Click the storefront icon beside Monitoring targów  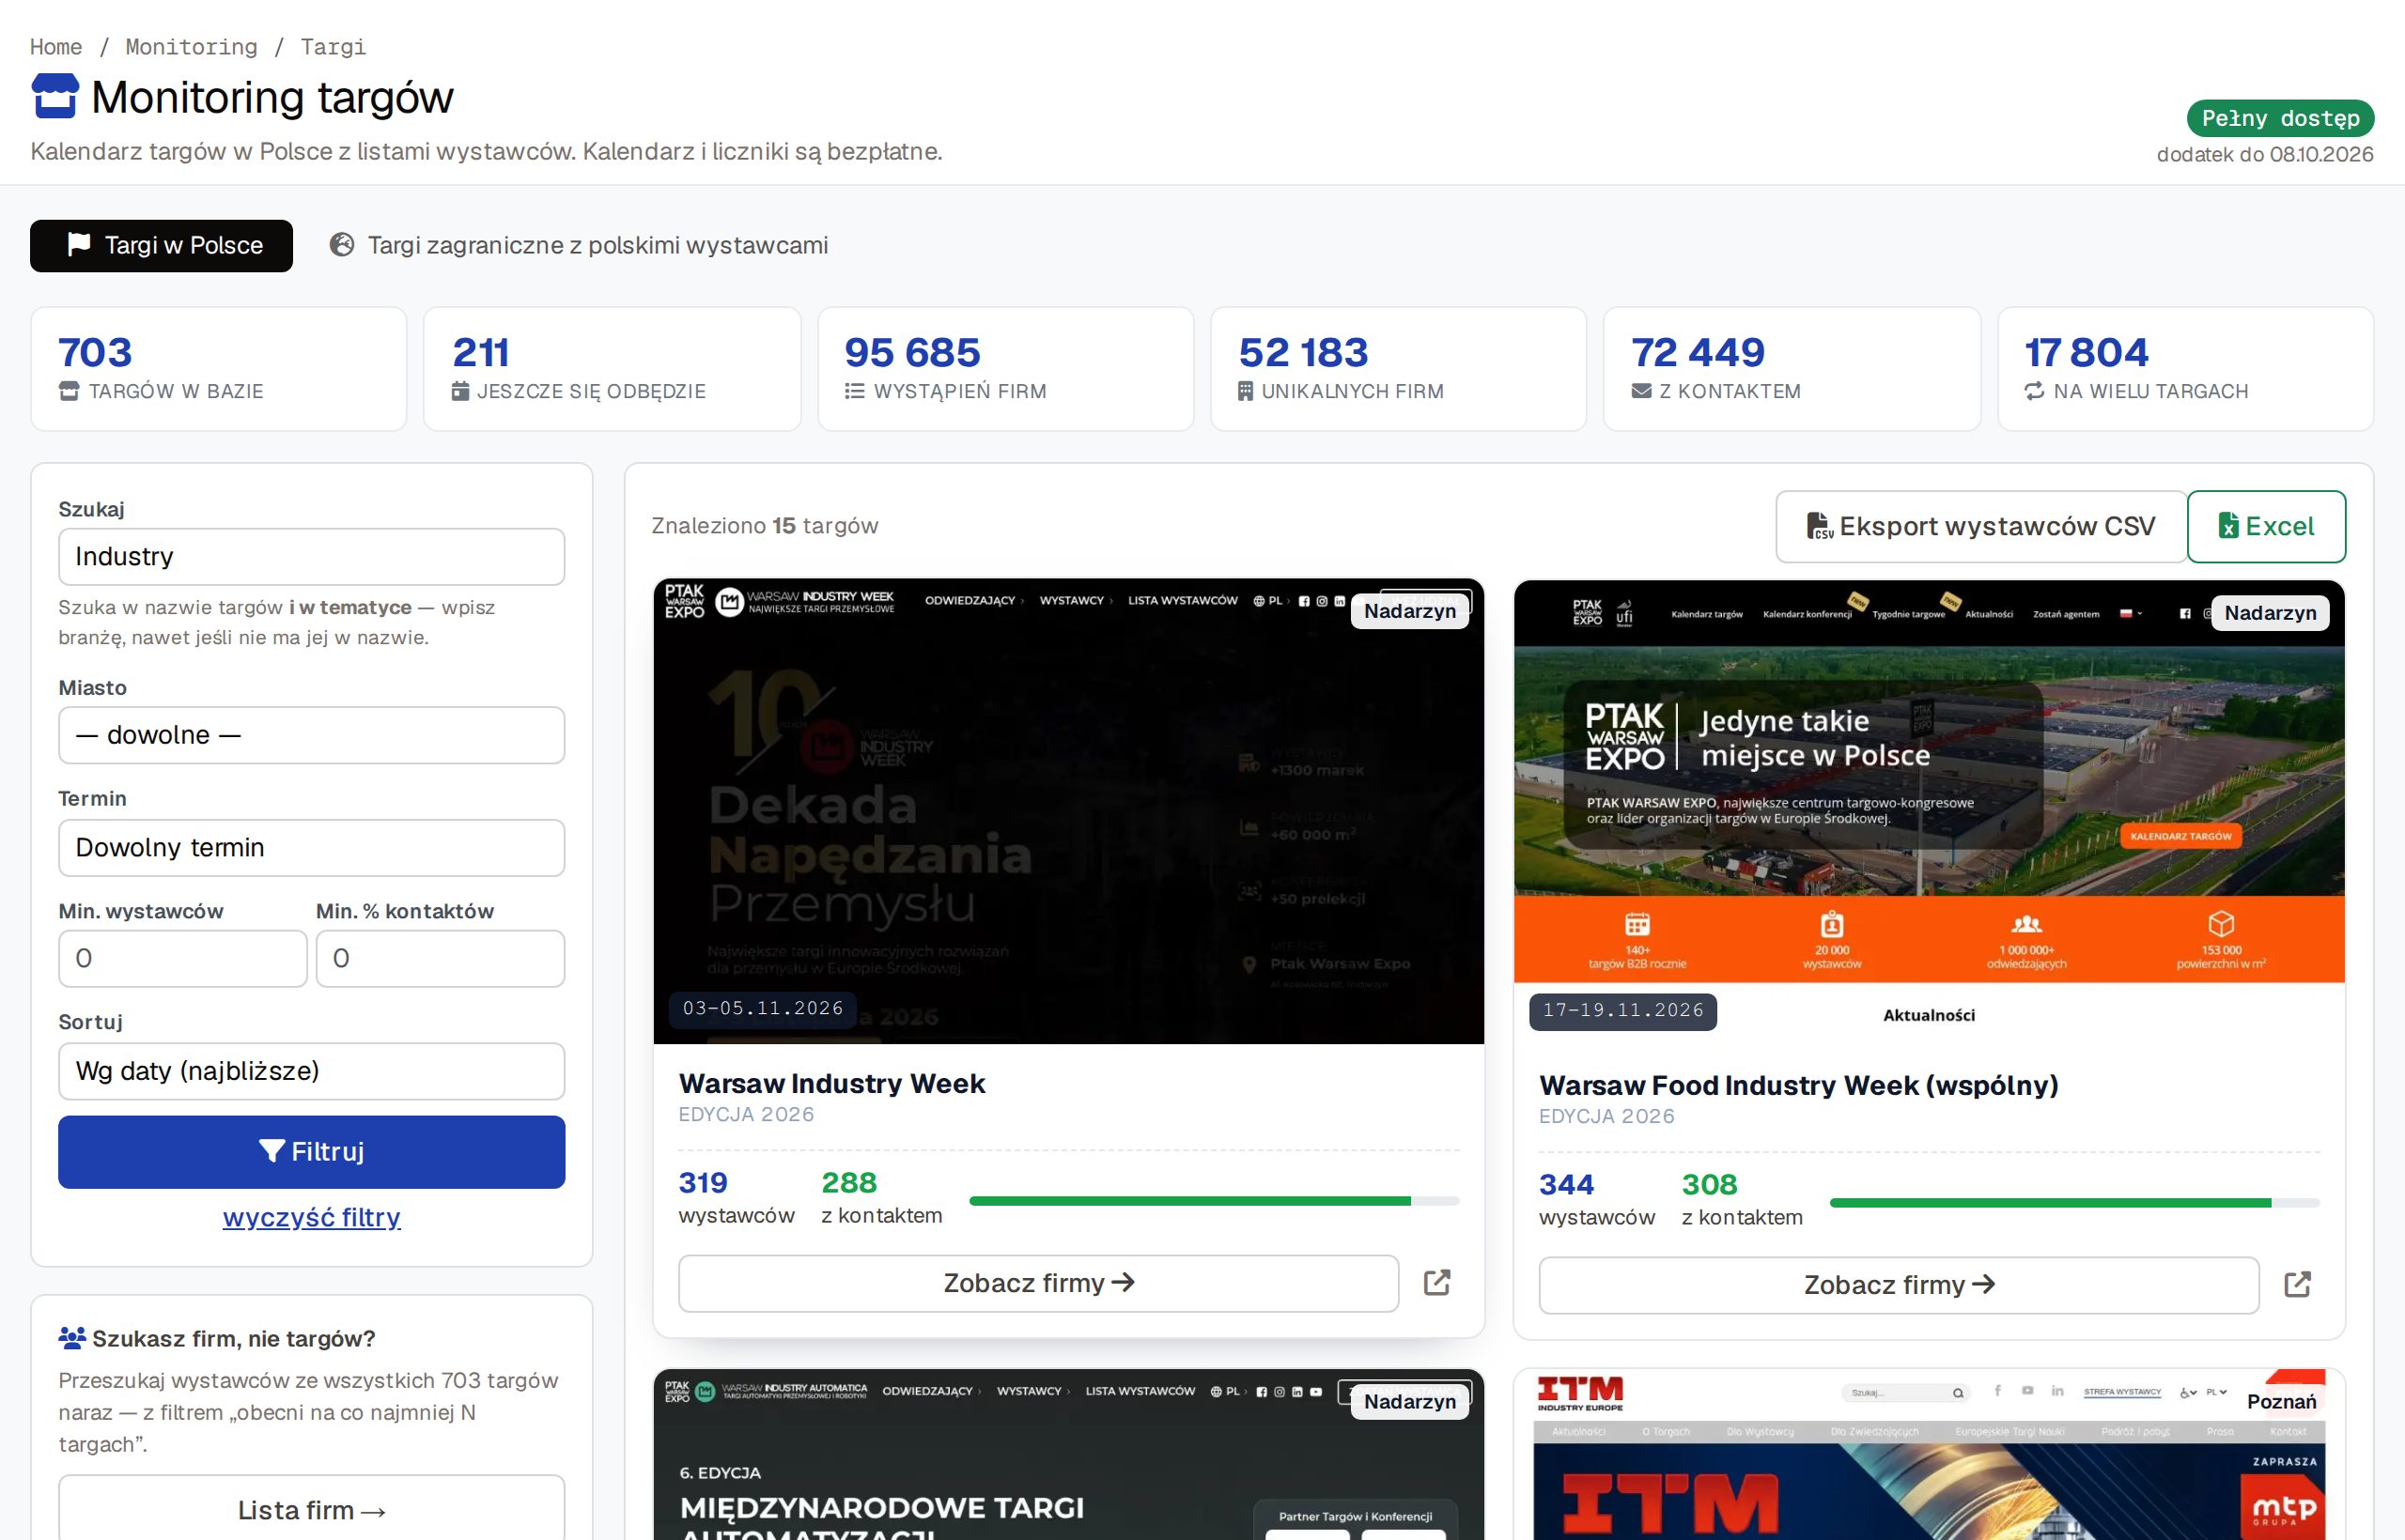click(55, 97)
